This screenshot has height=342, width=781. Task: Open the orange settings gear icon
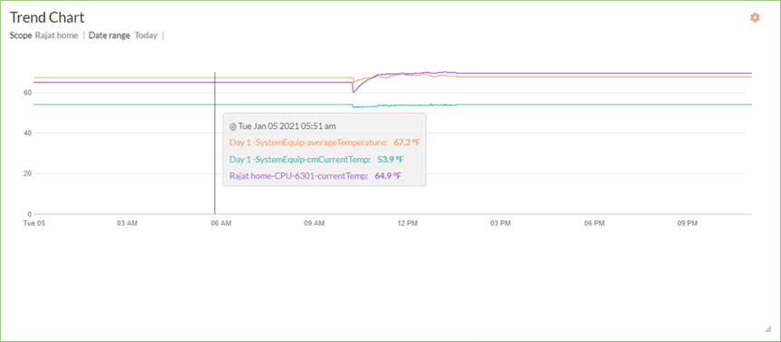[x=755, y=17]
